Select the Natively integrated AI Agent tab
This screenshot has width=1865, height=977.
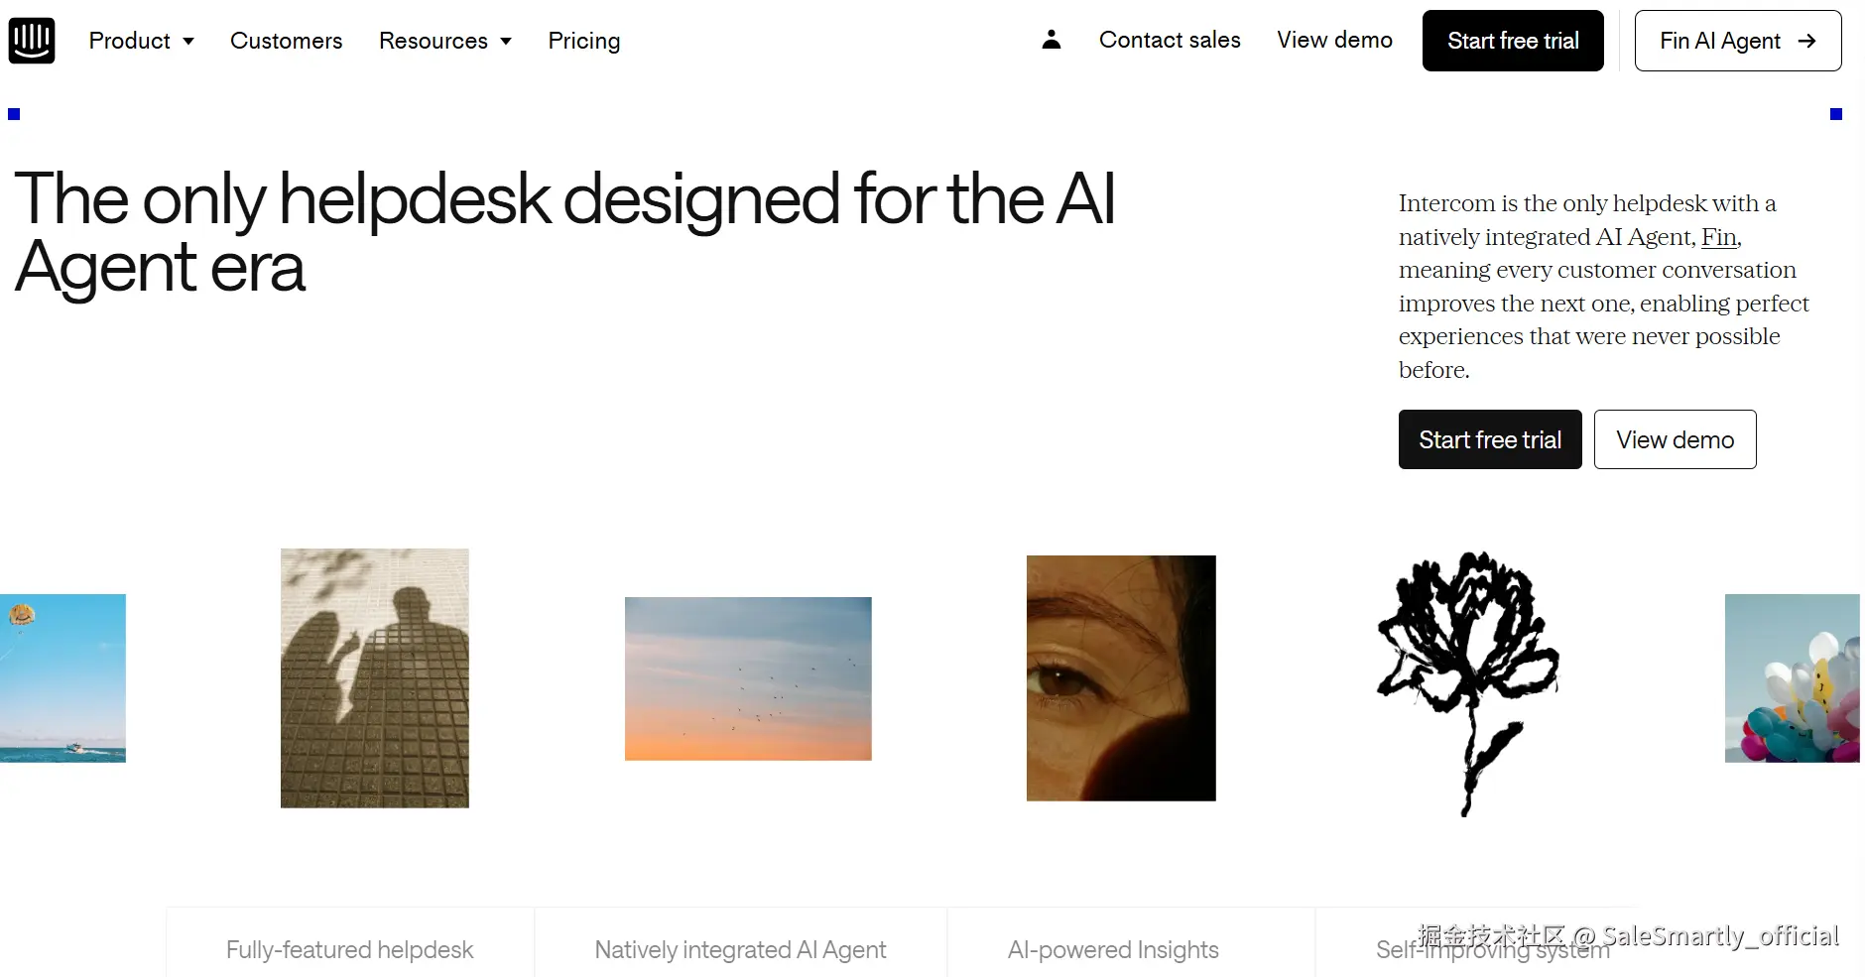tap(740, 949)
